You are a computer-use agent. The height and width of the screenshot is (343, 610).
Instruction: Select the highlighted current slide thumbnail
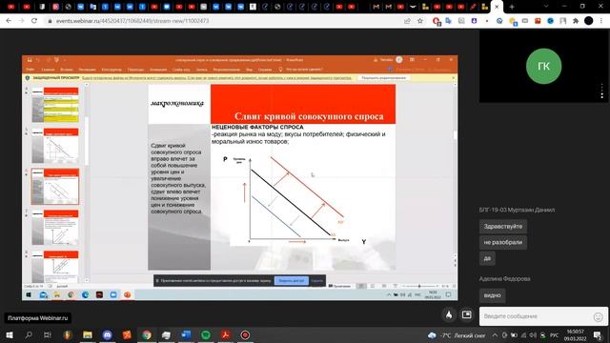click(55, 187)
